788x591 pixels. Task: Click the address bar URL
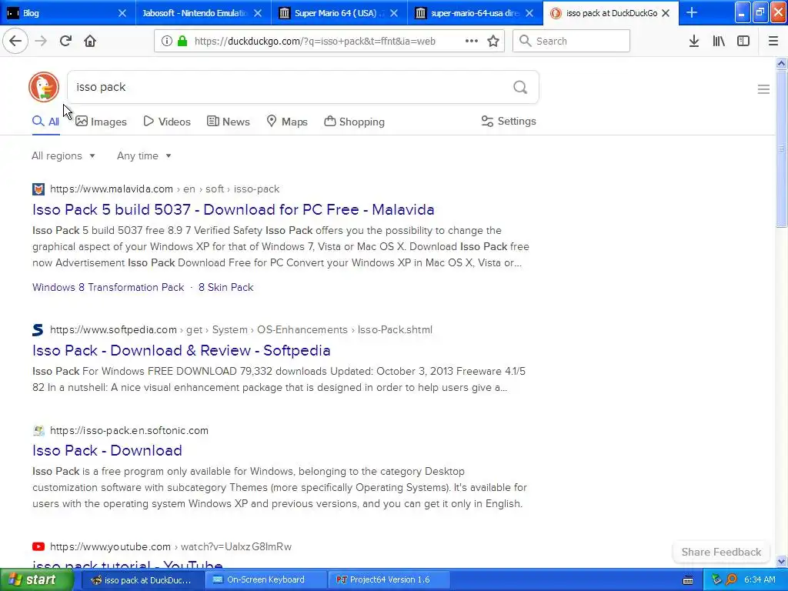[x=315, y=42]
